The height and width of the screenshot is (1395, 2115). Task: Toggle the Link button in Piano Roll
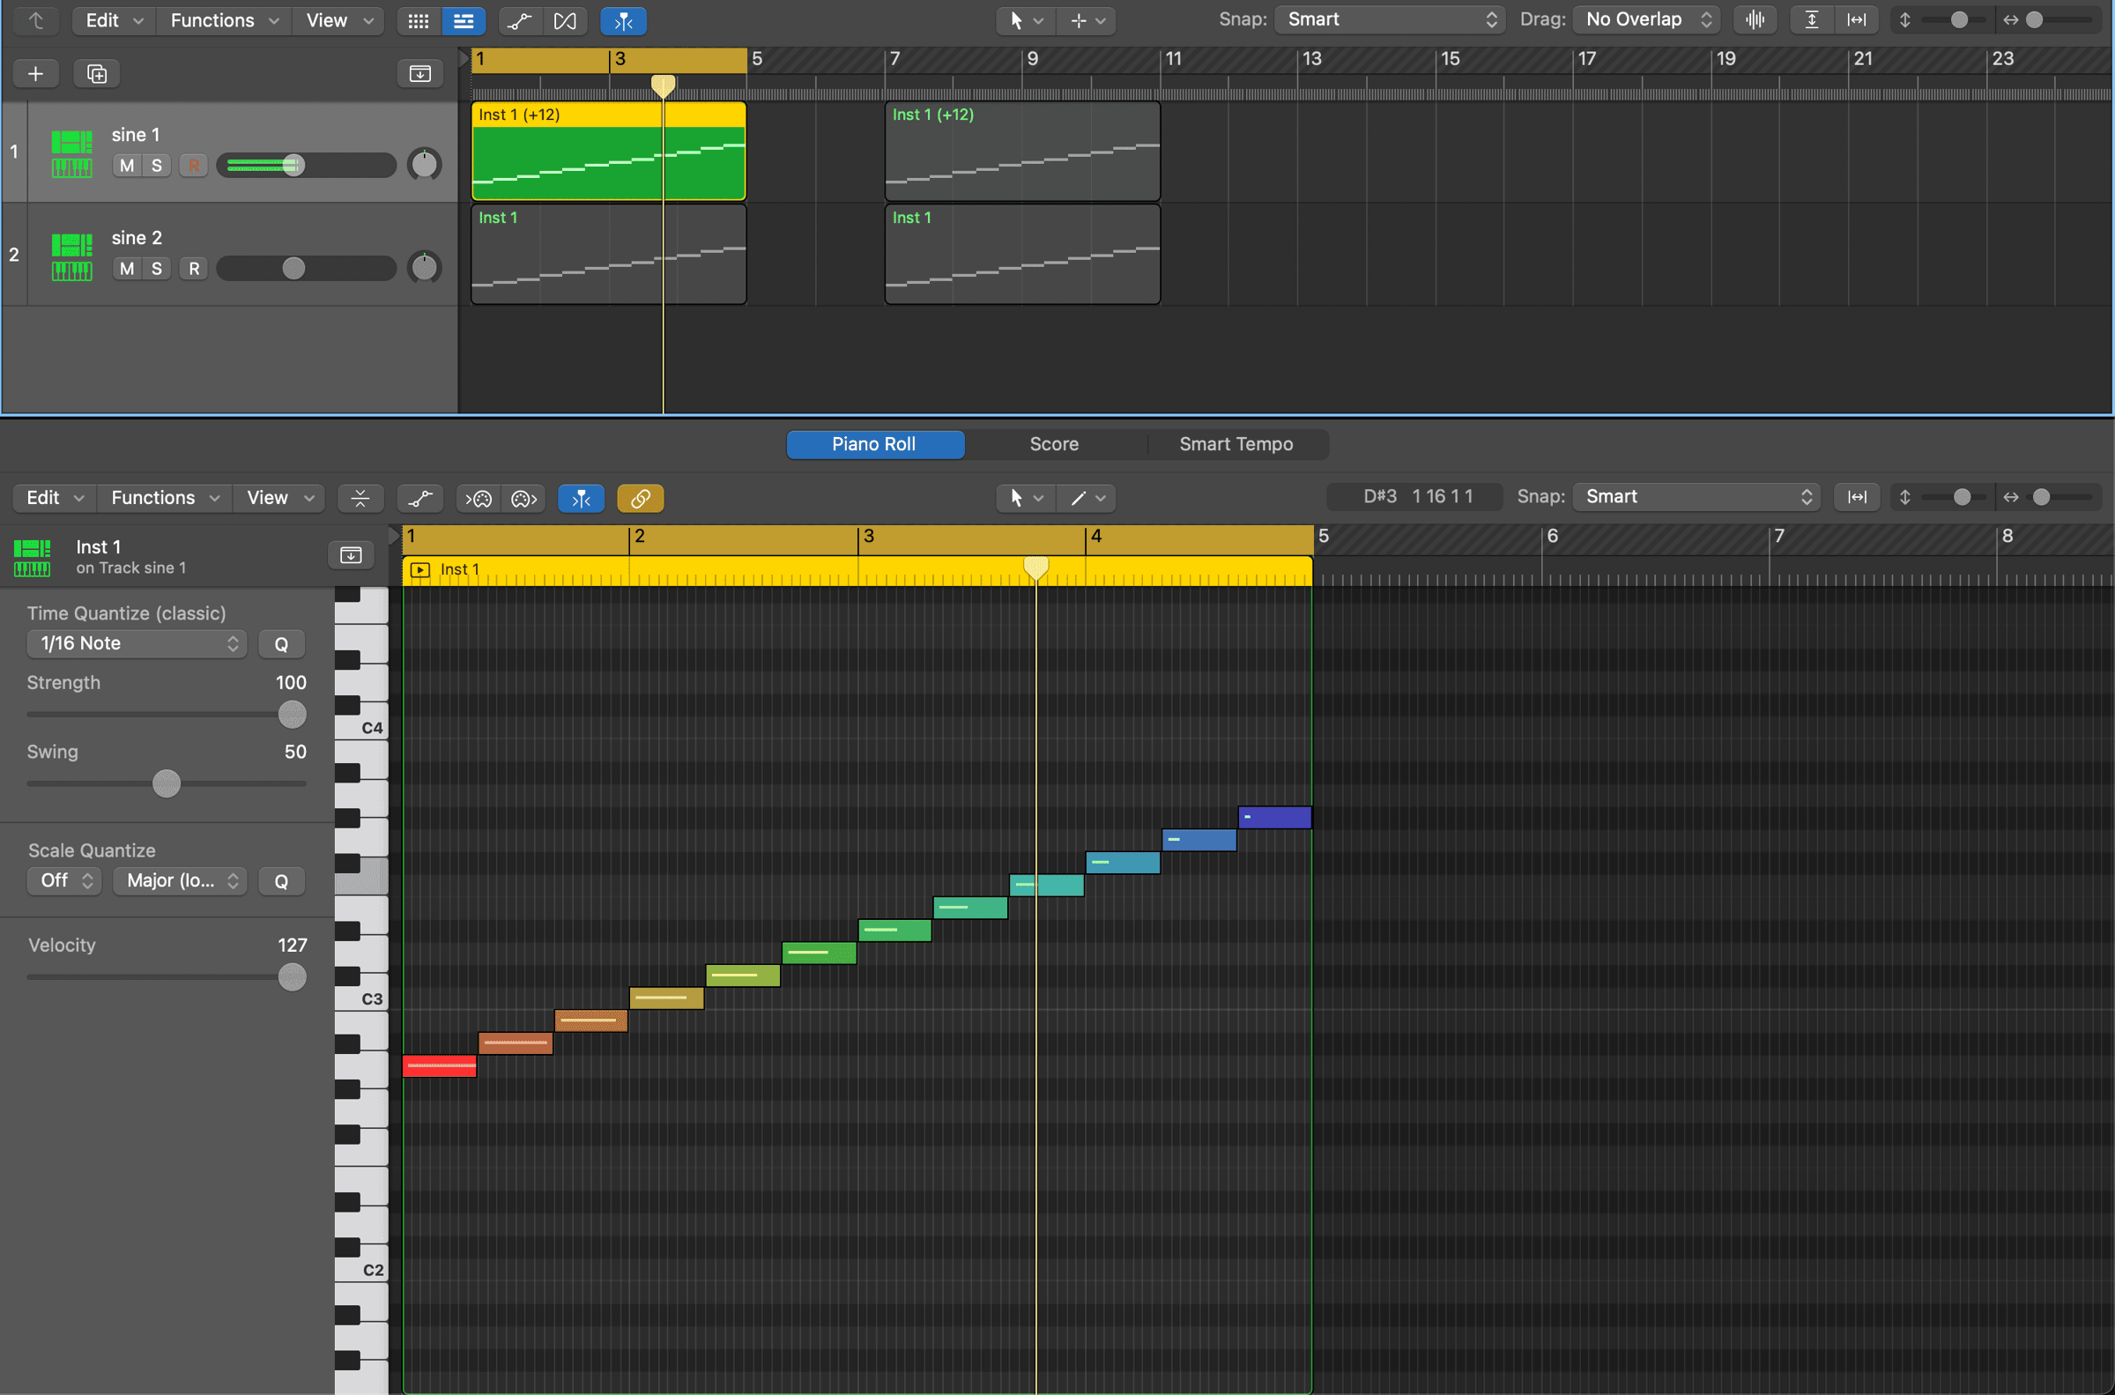click(x=641, y=498)
